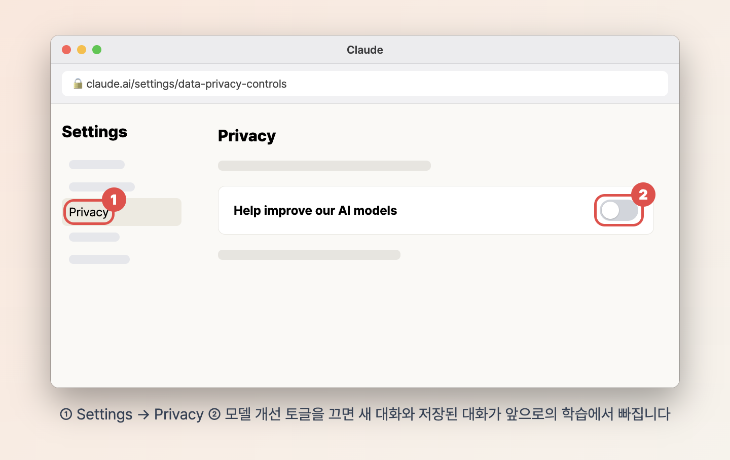Minimize the Claude window with yellow button
Screen dimensions: 730x460
tap(82, 50)
